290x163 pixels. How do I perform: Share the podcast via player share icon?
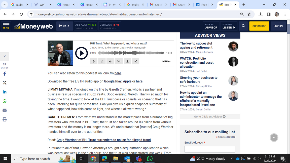(x=136, y=61)
